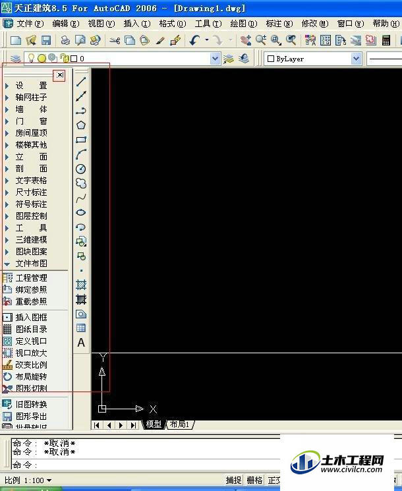Click the Match Properties brush icon
This screenshot has width=402, height=491.
[x=160, y=40]
